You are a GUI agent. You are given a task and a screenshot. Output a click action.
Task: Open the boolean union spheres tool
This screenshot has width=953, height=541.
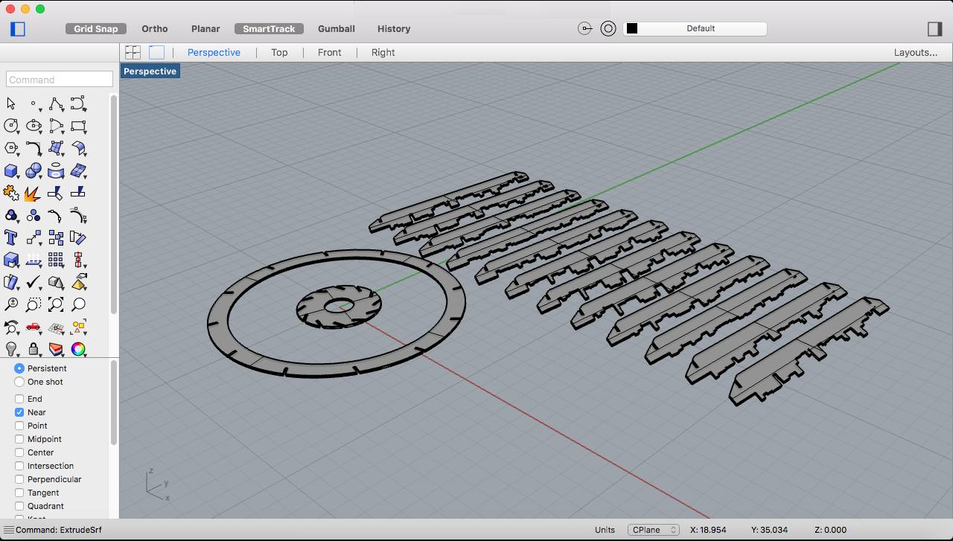tap(34, 170)
